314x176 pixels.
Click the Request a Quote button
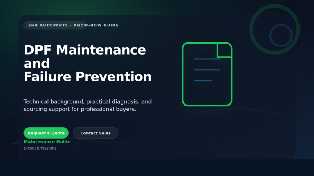coord(46,133)
